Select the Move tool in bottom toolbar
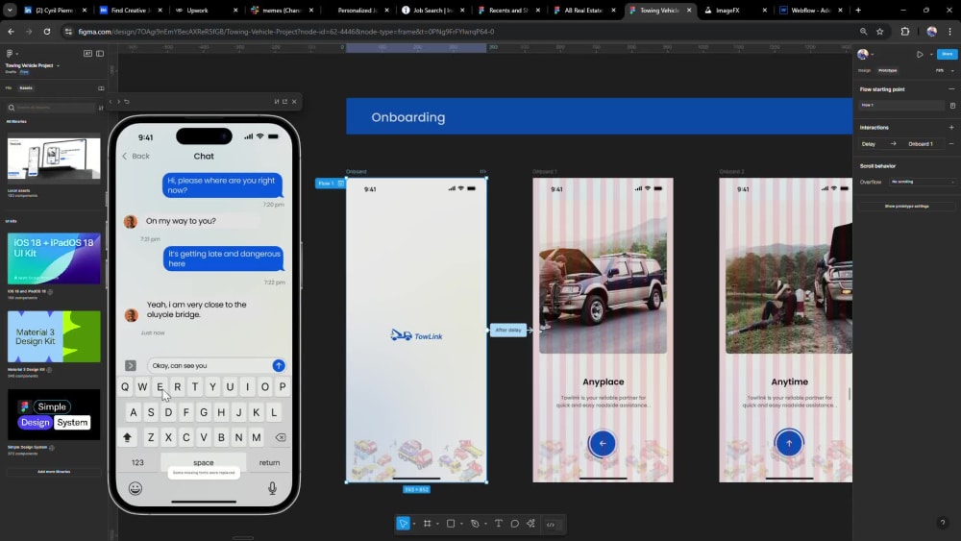Image resolution: width=961 pixels, height=541 pixels. click(403, 524)
